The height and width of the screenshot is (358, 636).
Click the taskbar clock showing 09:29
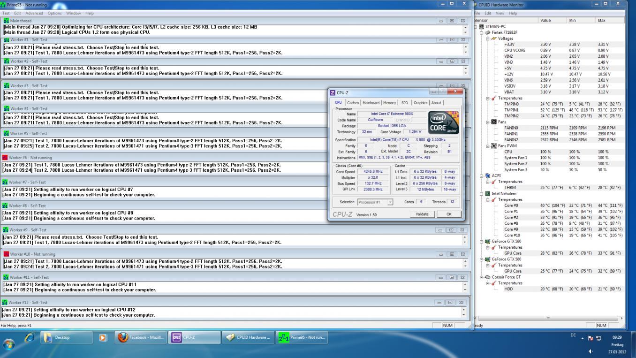pyautogui.click(x=617, y=337)
